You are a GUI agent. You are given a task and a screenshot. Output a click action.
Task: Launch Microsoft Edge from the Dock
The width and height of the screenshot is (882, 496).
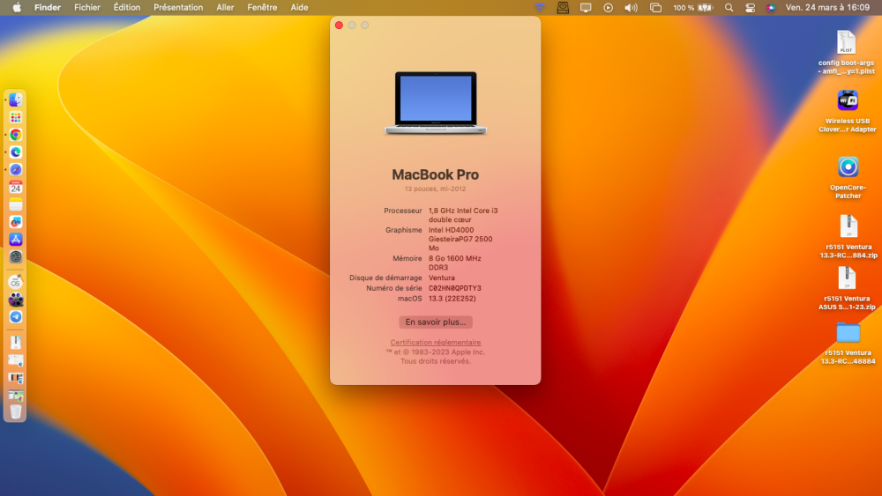[16, 152]
